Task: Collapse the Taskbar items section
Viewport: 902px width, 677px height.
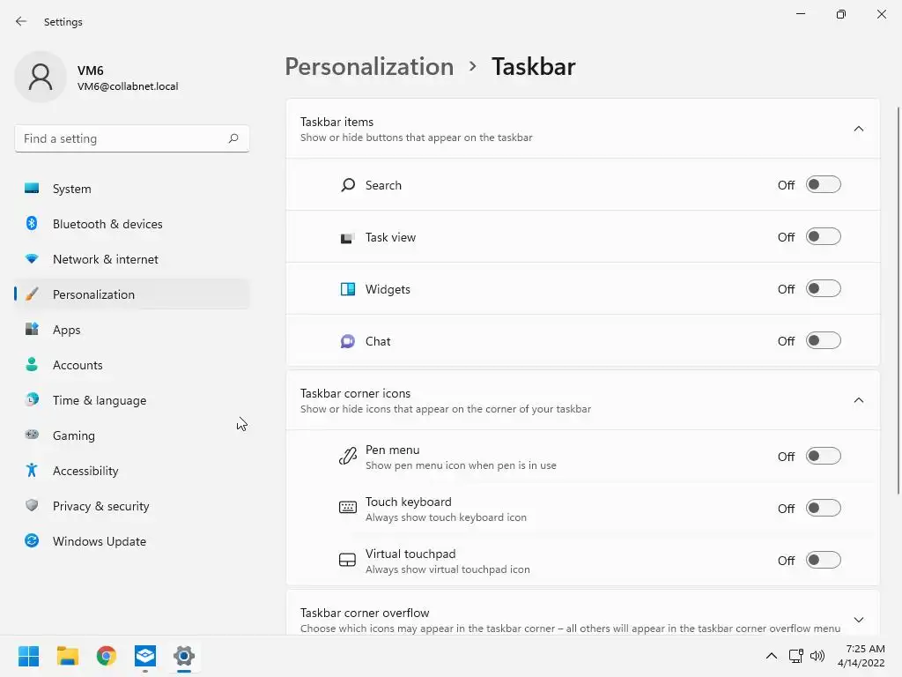Action: [858, 129]
